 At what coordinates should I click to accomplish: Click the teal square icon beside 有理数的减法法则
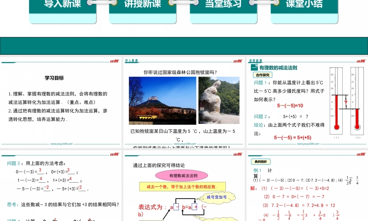click(254, 68)
